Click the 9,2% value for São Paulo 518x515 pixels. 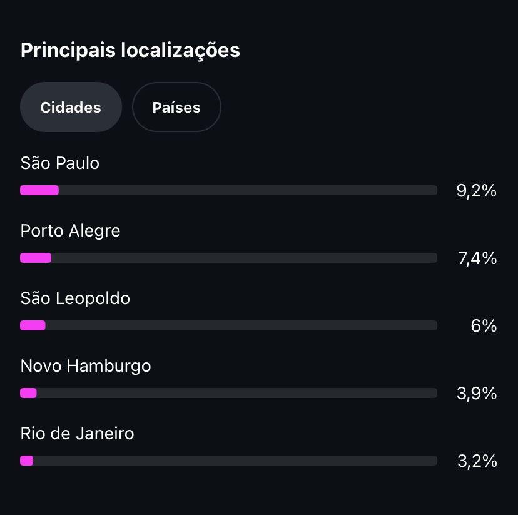point(477,191)
